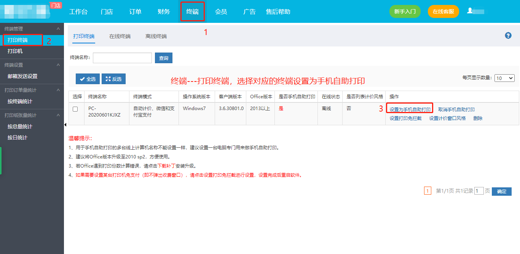Open 会员 top menu
This screenshot has height=254, width=520.
pyautogui.click(x=221, y=11)
